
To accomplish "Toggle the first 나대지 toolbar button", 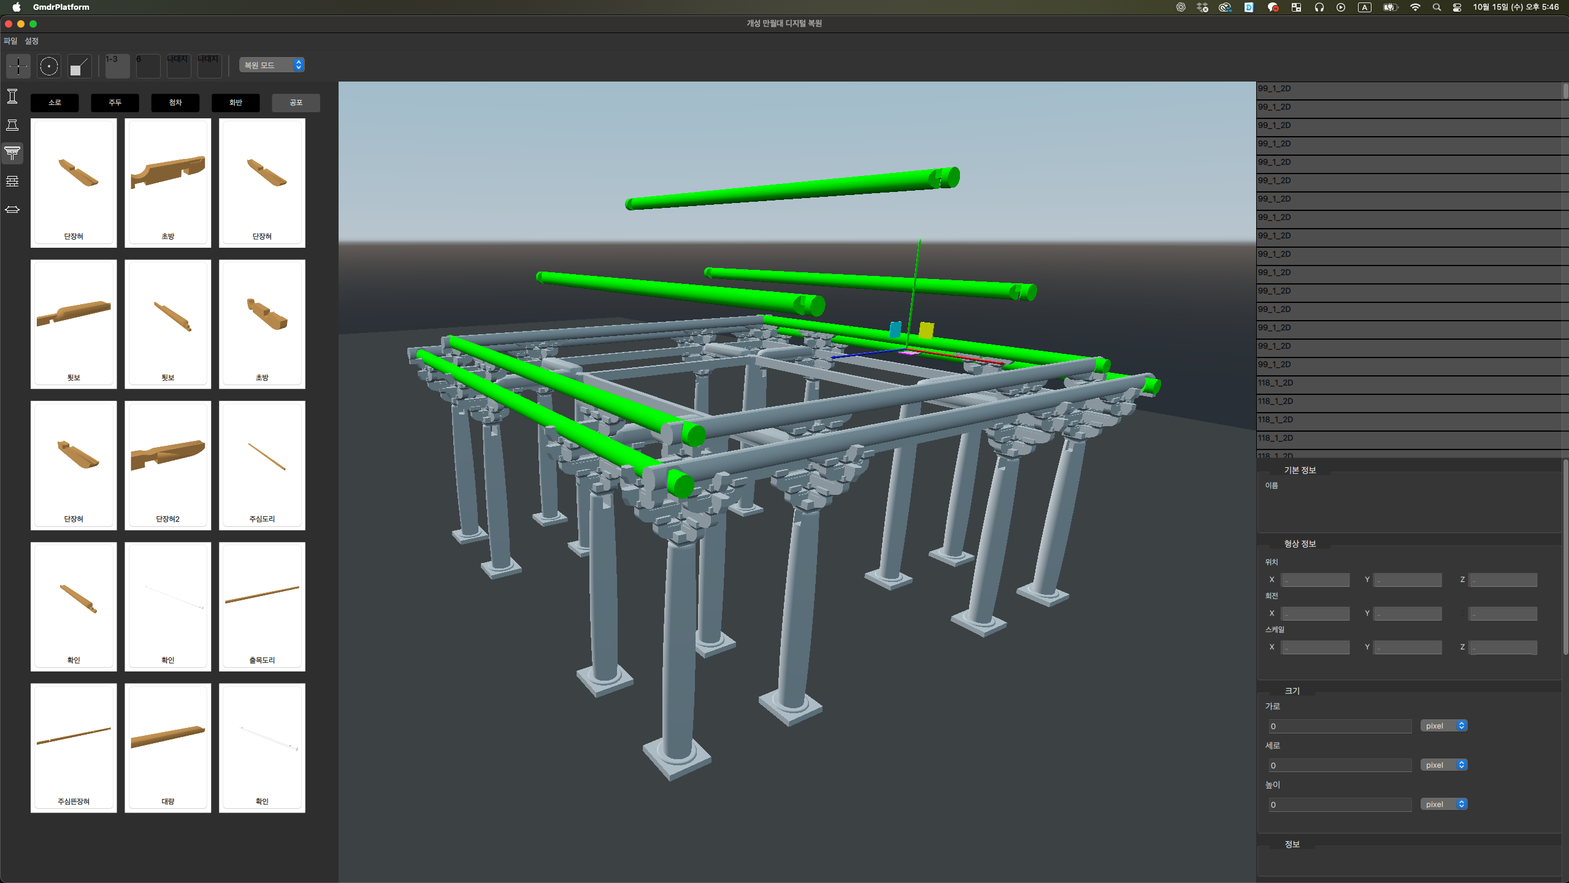I will (178, 66).
